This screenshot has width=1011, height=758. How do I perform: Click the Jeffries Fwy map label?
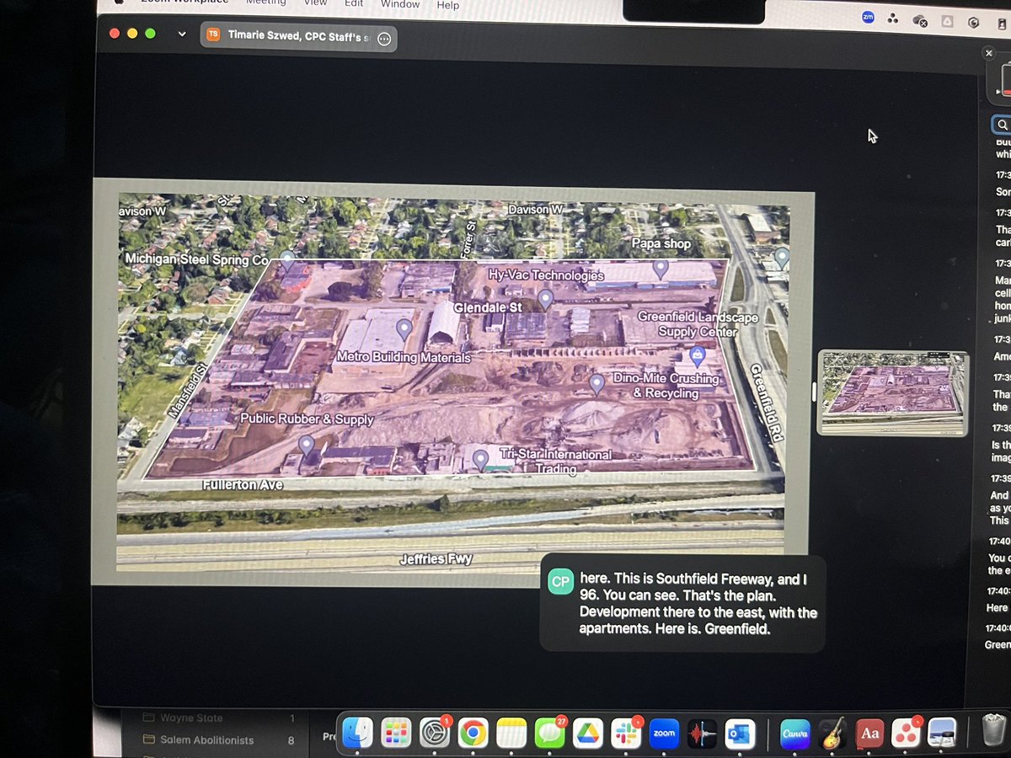click(436, 558)
